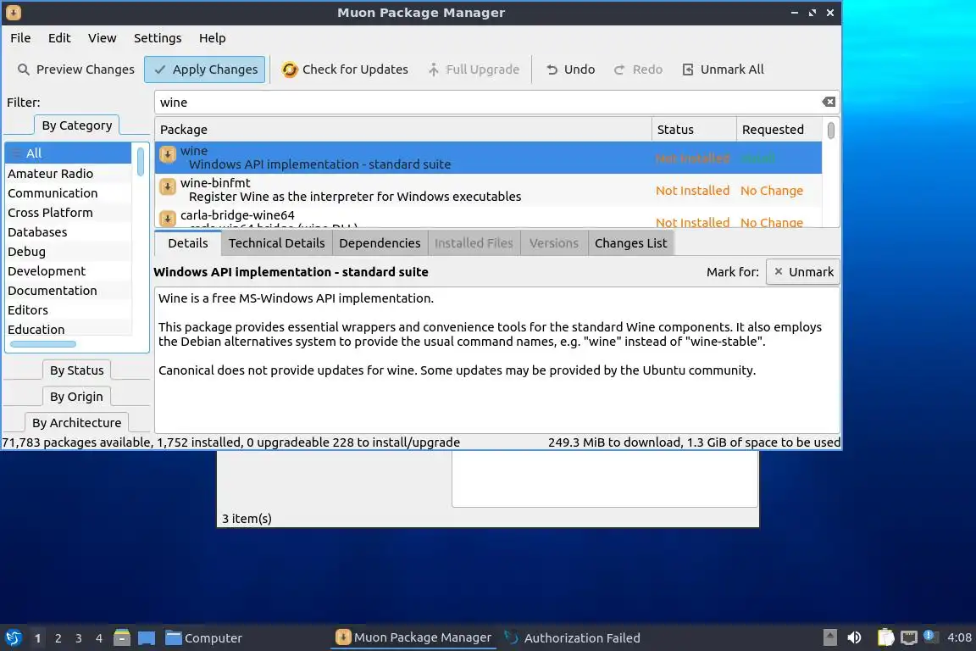
Task: Click the Installed Files tab
Action: coord(474,243)
